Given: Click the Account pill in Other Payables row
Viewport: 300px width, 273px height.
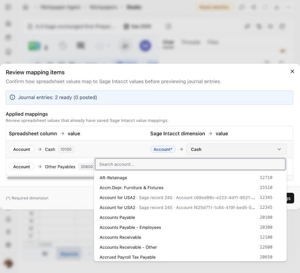Looking at the screenshot, I should tap(22, 167).
